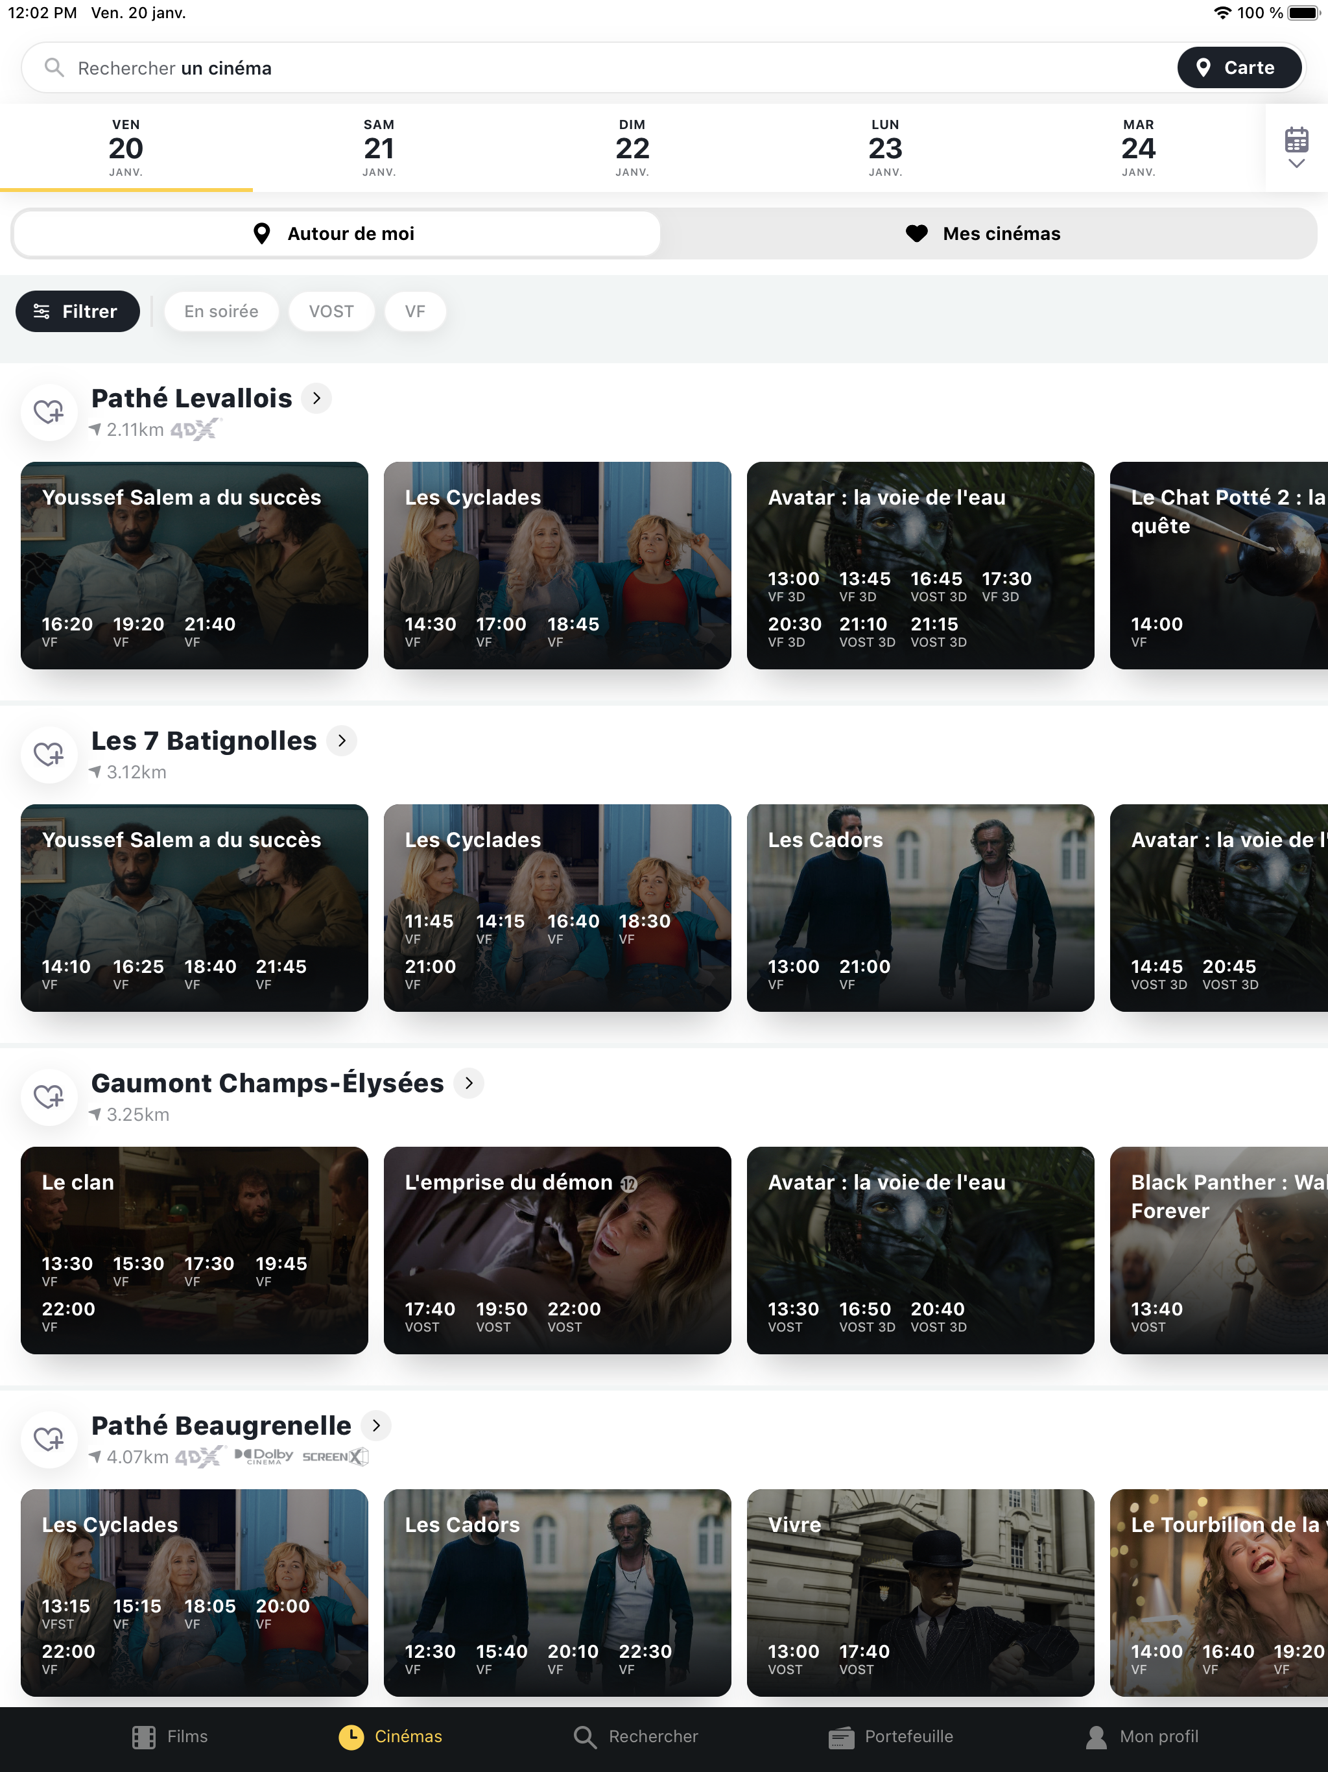The width and height of the screenshot is (1328, 1772).
Task: Tap 3.12km distance under Les 7 Batignolles
Action: tap(136, 773)
